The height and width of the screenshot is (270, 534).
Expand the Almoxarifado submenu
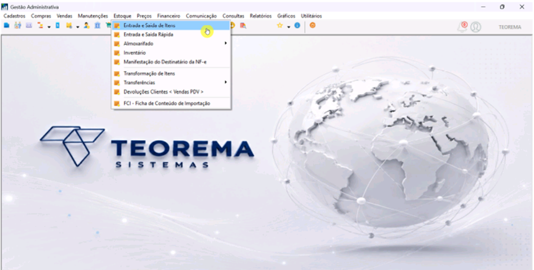pyautogui.click(x=171, y=43)
